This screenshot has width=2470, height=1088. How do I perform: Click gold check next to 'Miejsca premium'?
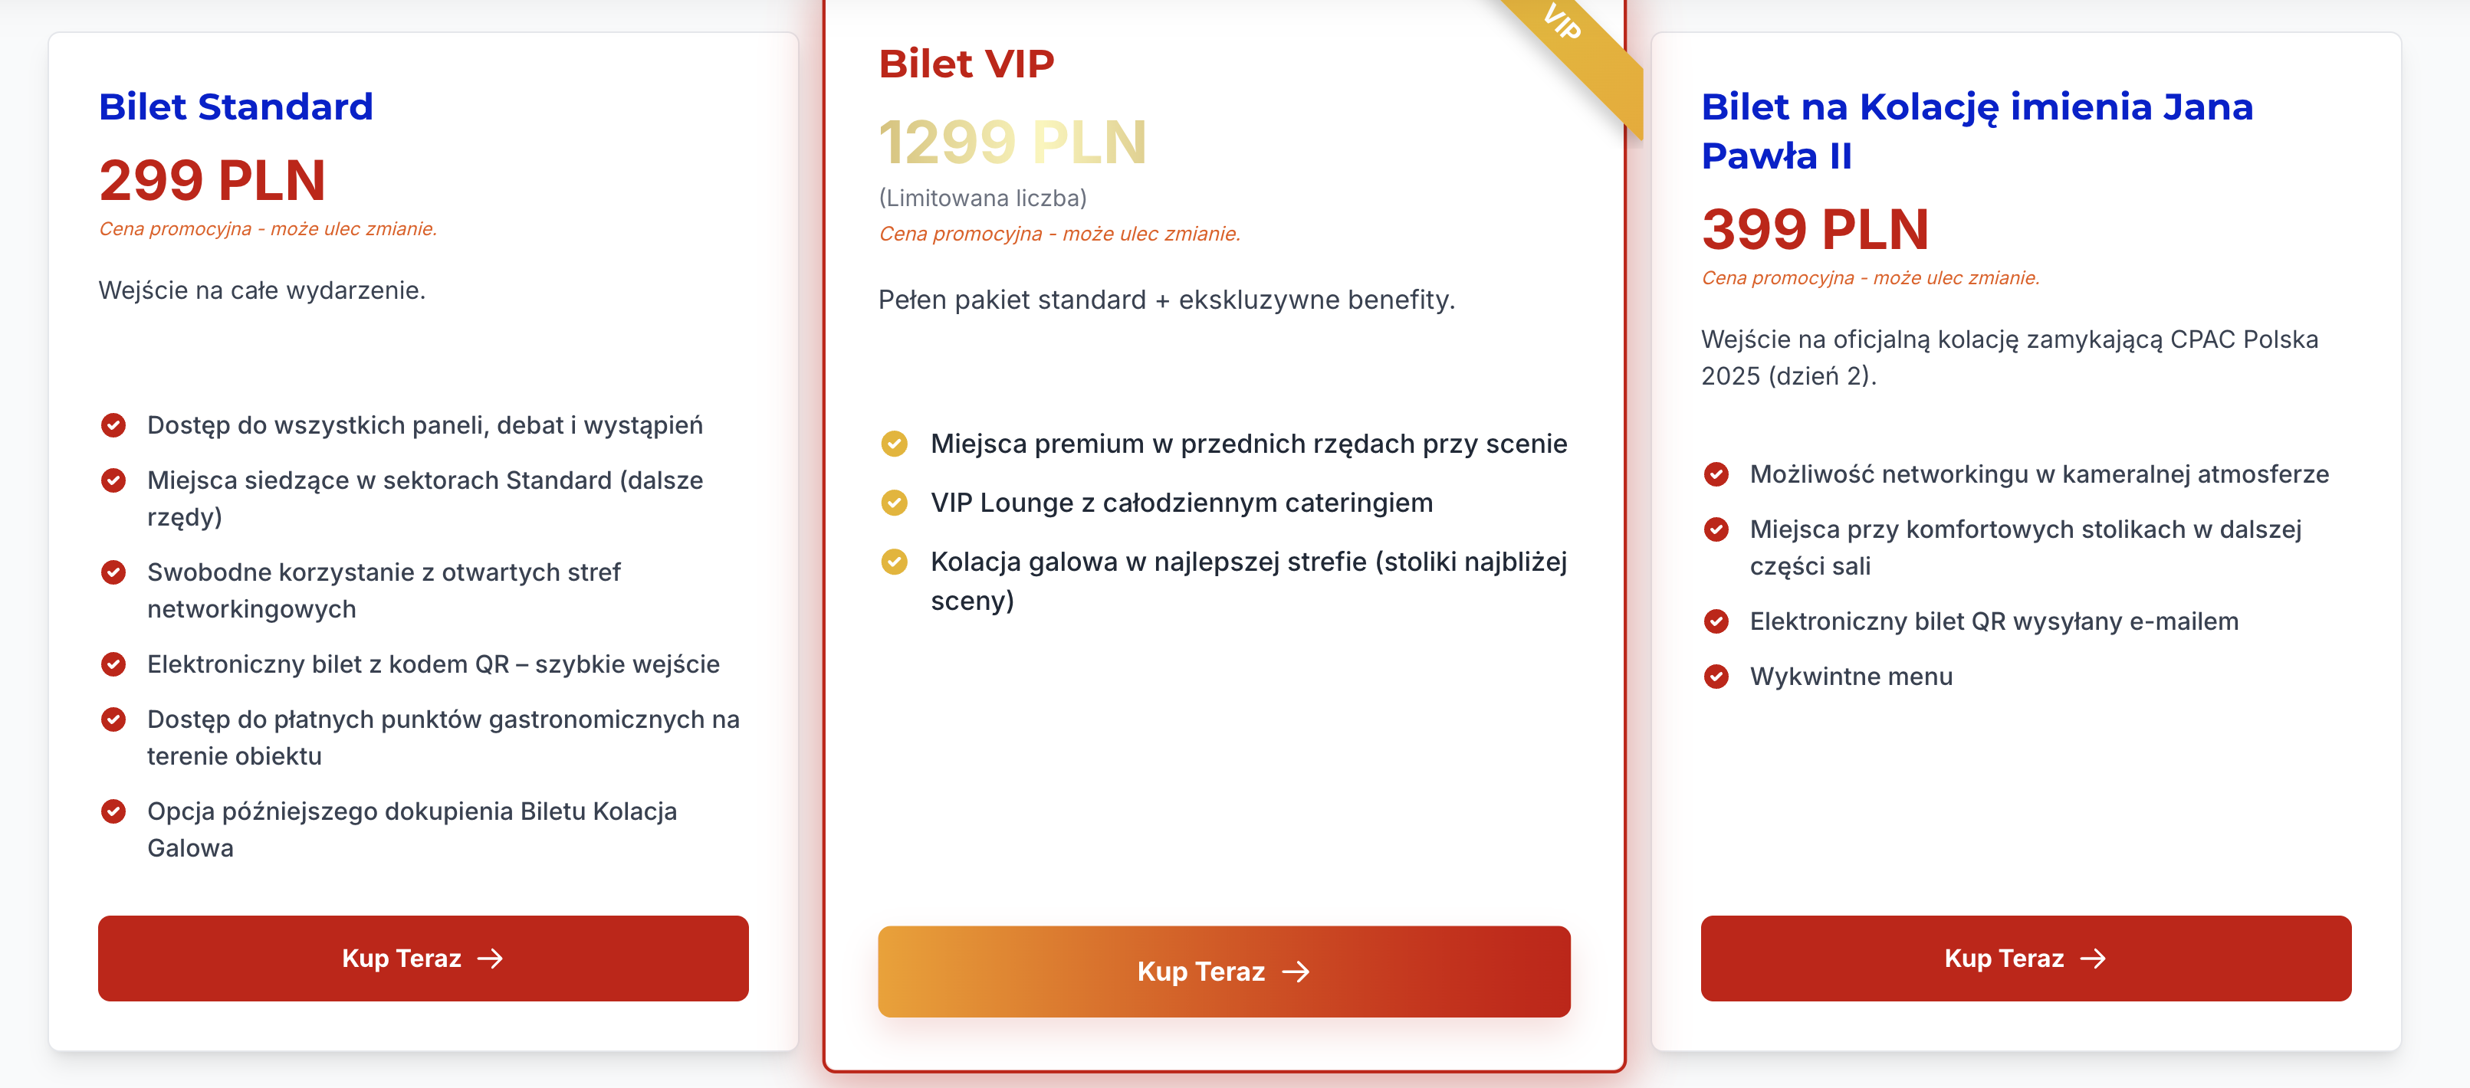pyautogui.click(x=894, y=444)
